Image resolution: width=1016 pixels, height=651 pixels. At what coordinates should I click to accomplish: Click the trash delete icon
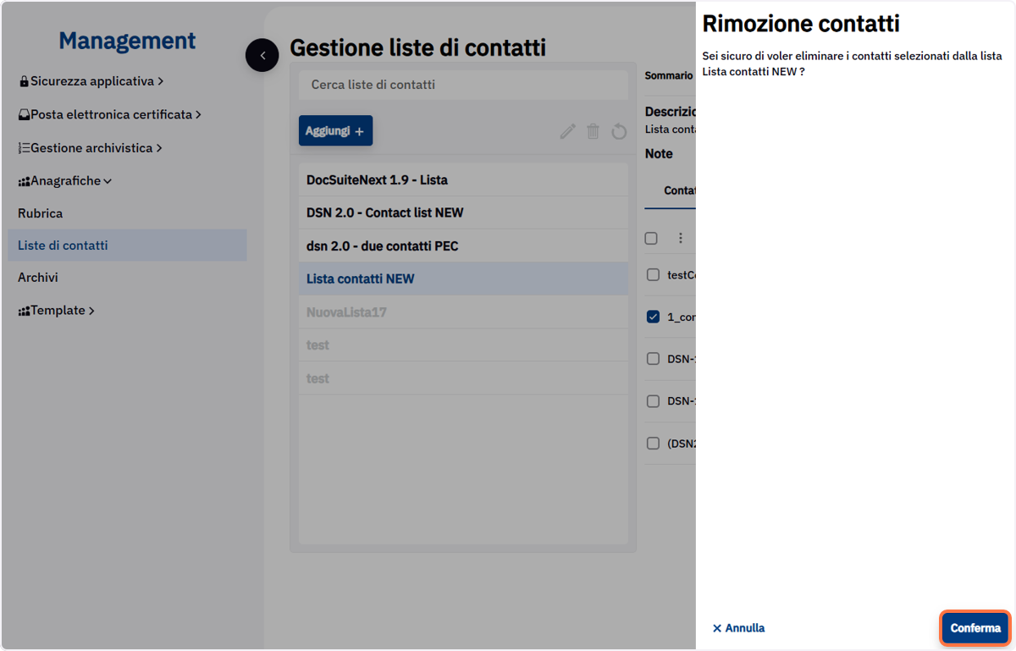pyautogui.click(x=594, y=131)
